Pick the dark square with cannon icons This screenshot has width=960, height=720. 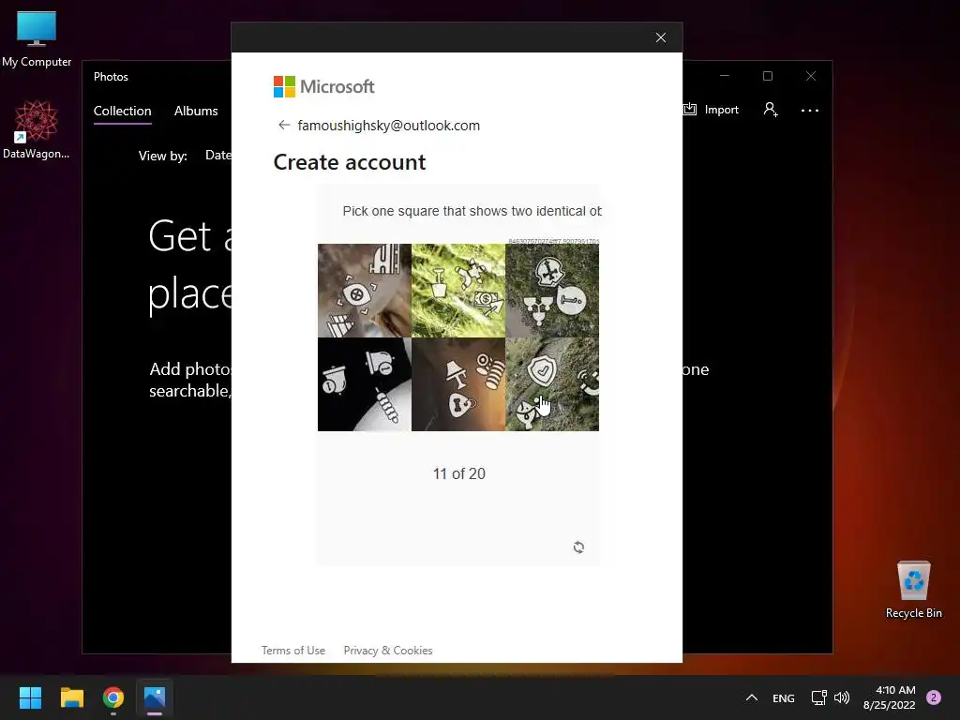pyautogui.click(x=365, y=384)
